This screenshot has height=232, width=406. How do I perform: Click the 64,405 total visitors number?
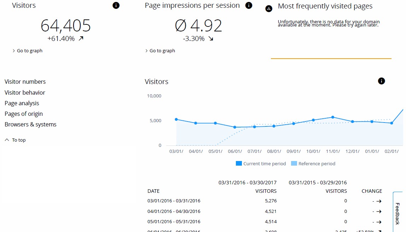(x=66, y=26)
